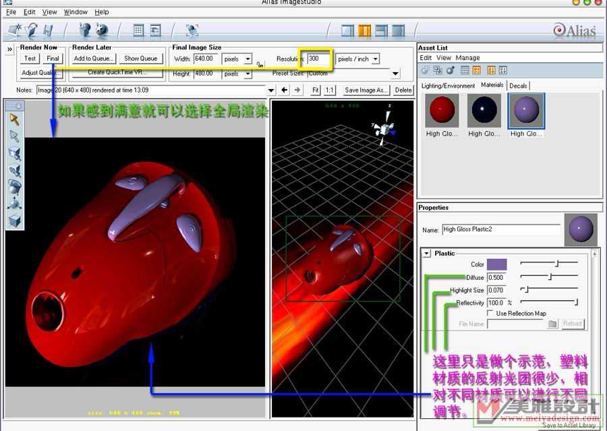Click the Add to Queue button
Screen dimensions: 607x431
pos(93,59)
